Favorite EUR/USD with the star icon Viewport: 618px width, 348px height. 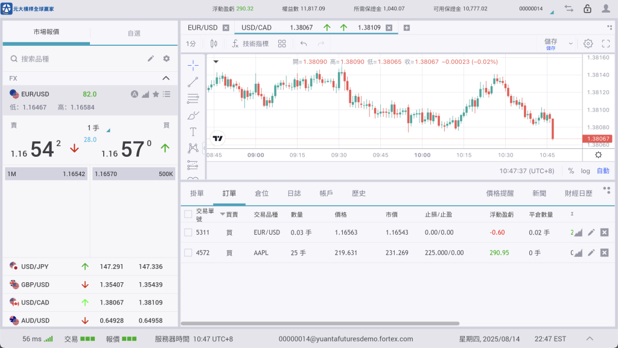[156, 94]
